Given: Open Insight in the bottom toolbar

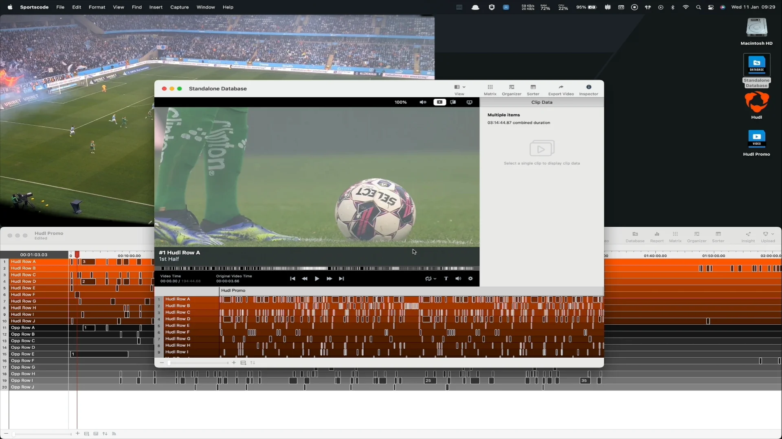Looking at the screenshot, I should click(748, 236).
